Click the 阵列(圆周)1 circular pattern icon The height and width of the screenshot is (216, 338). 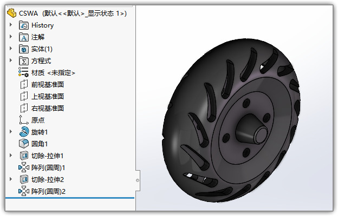[24, 167]
